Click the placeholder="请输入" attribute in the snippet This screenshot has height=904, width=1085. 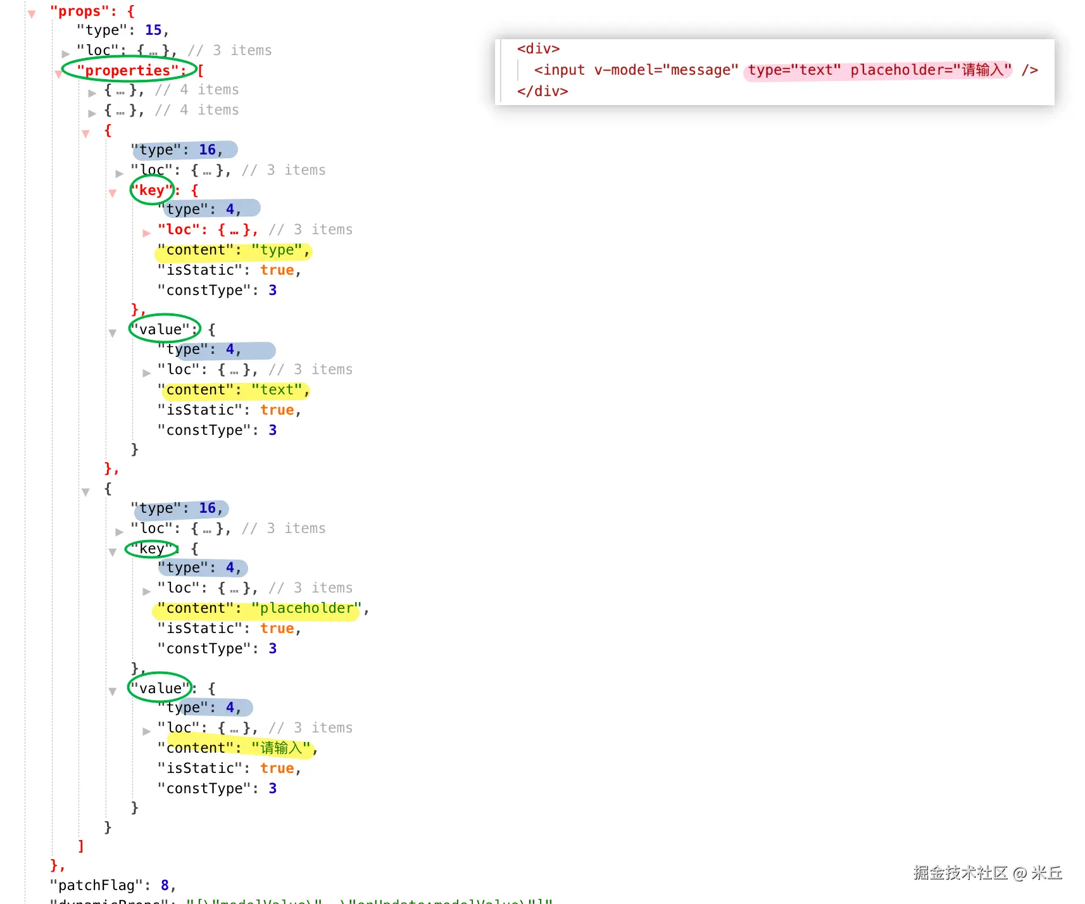coord(931,70)
